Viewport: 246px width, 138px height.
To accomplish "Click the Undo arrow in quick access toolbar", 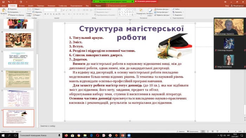I will point(9,2).
